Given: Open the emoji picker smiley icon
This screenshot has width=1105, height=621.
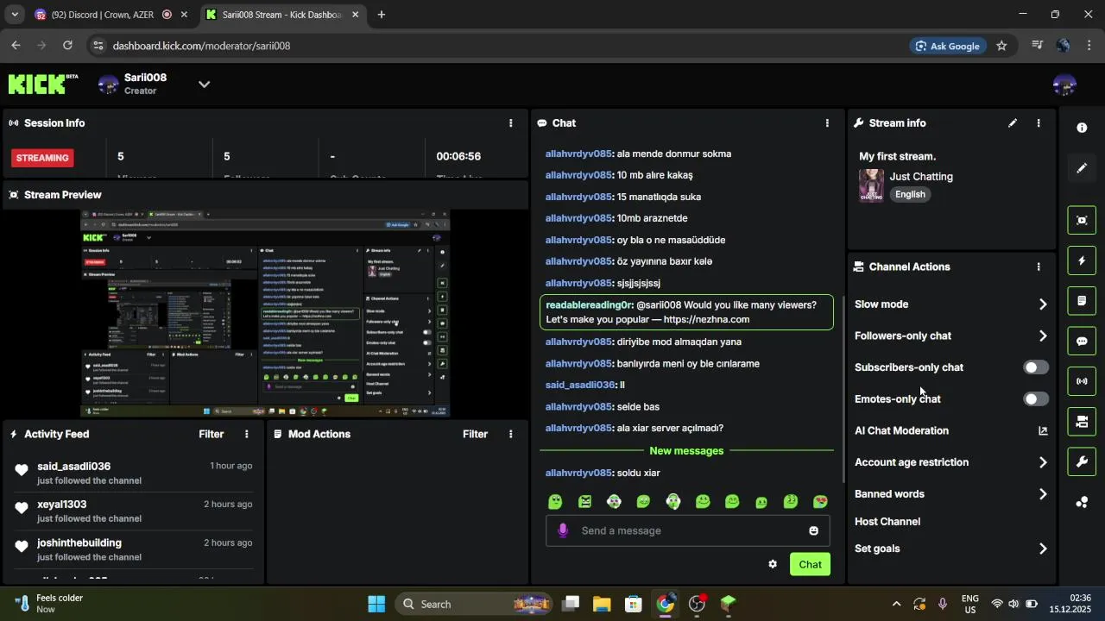Looking at the screenshot, I should tap(813, 530).
